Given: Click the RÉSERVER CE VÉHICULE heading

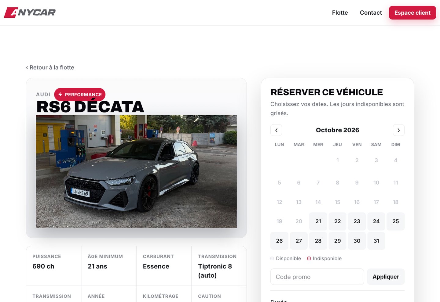Looking at the screenshot, I should click(x=327, y=92).
